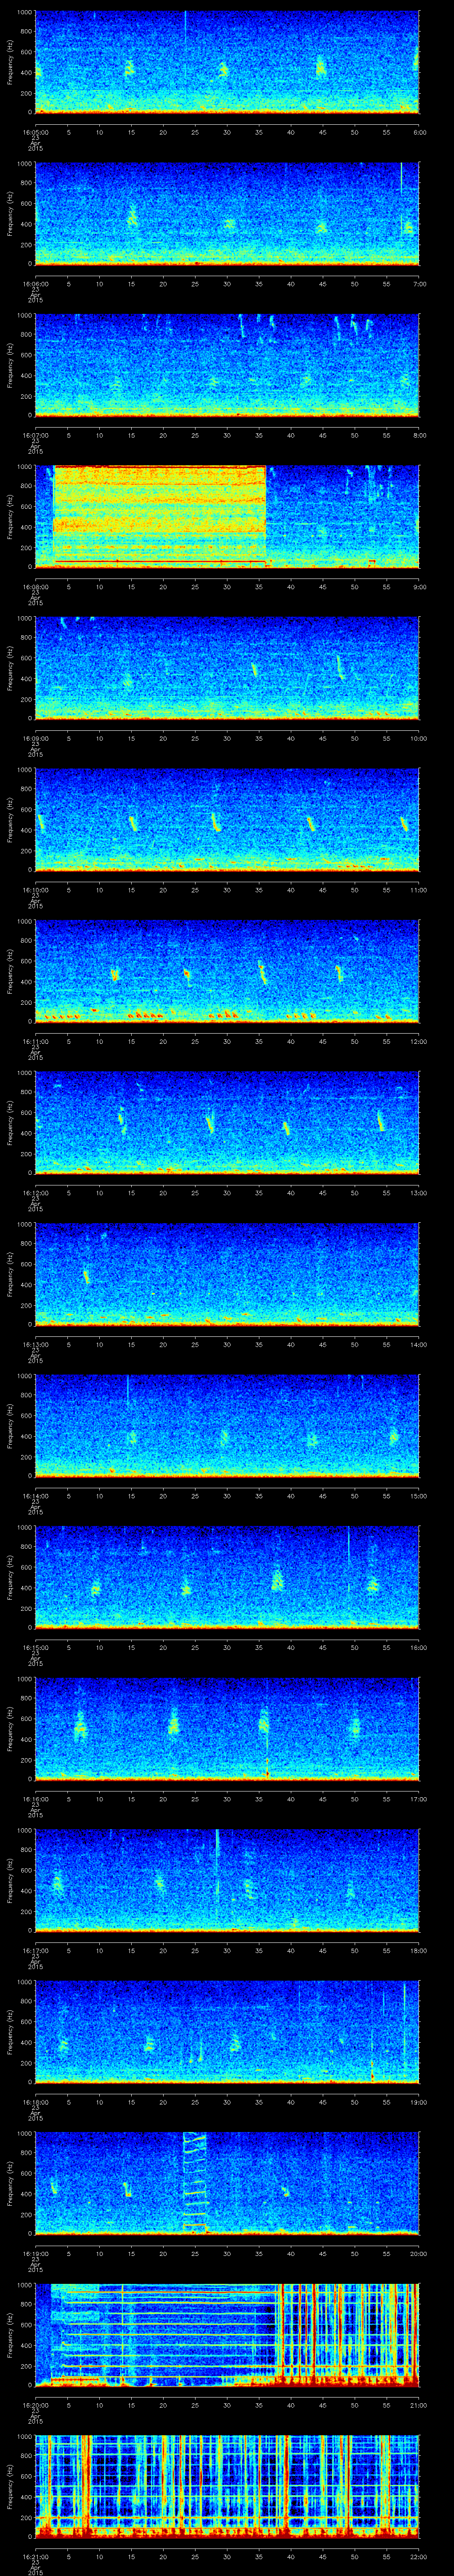Click the harmonic ladder signal in 16:19:00 panel

(195, 2183)
